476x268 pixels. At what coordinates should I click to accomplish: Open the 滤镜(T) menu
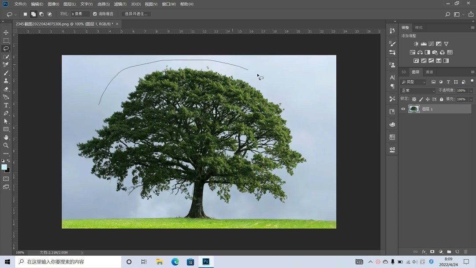coord(120,4)
